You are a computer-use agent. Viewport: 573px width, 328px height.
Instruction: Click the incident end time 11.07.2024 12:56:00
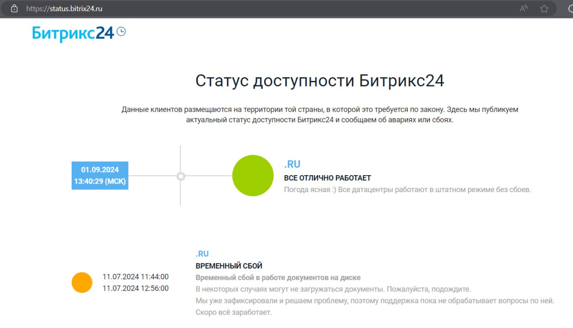(136, 288)
